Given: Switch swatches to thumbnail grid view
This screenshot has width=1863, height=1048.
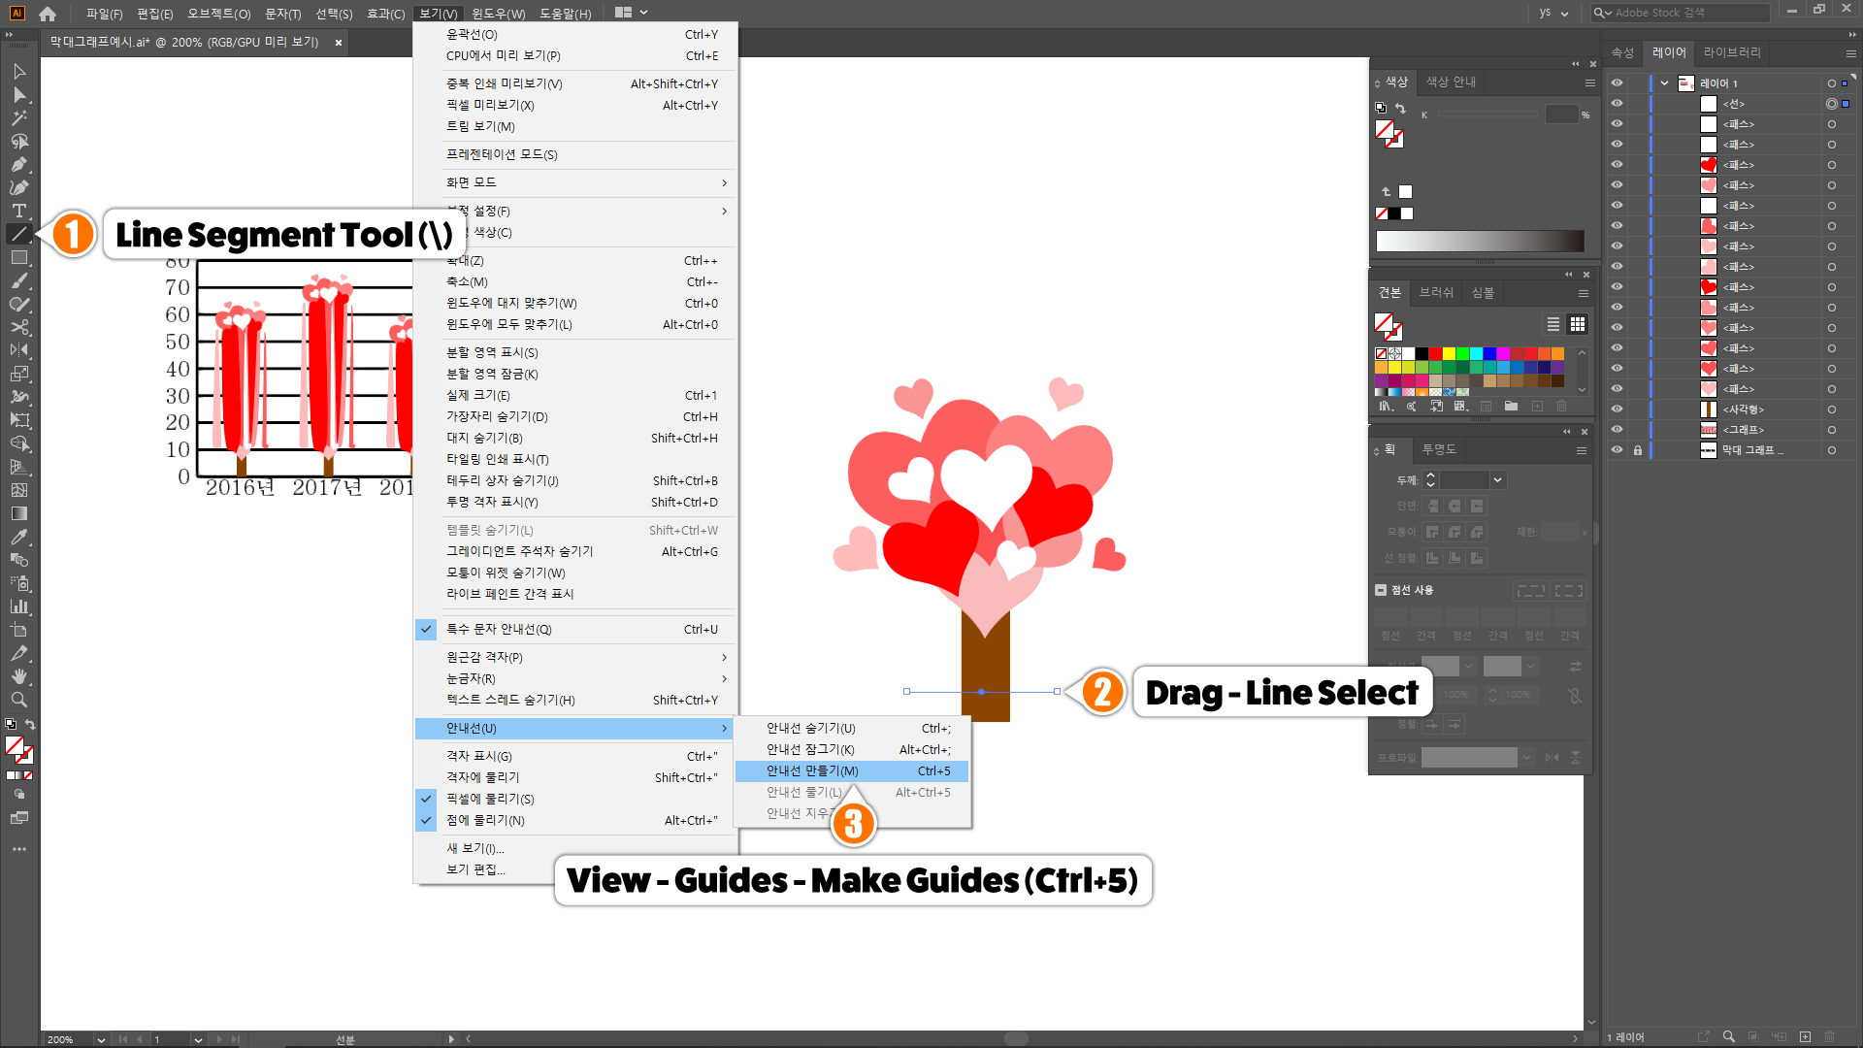Looking at the screenshot, I should tap(1578, 324).
